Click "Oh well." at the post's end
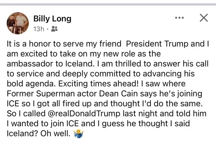The image size is (216, 141). click(55, 134)
